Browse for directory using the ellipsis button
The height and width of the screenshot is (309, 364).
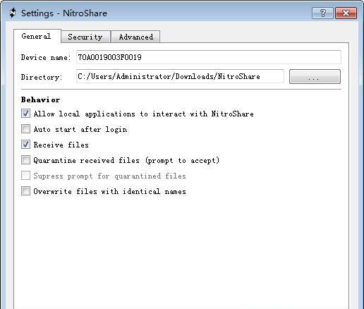coord(315,76)
